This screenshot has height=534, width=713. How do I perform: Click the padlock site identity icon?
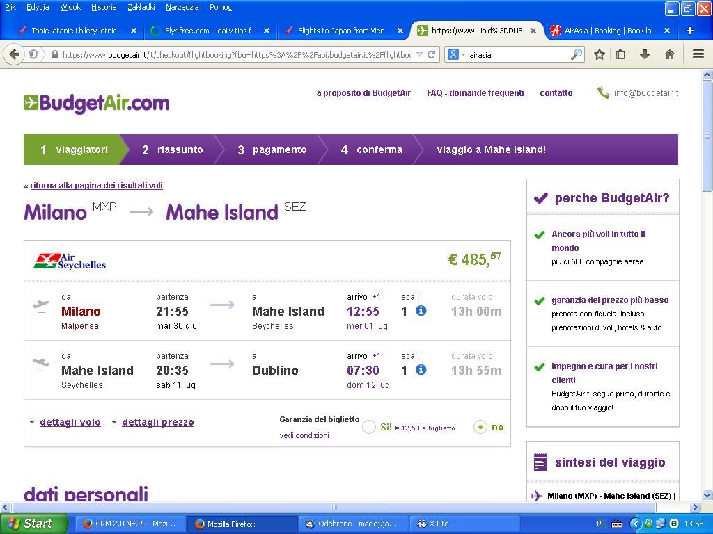(54, 54)
